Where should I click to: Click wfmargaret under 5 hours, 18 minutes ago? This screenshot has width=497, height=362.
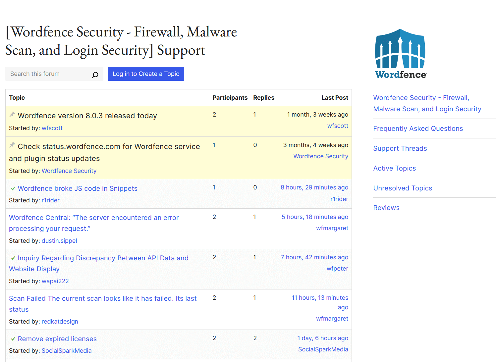tap(332, 228)
